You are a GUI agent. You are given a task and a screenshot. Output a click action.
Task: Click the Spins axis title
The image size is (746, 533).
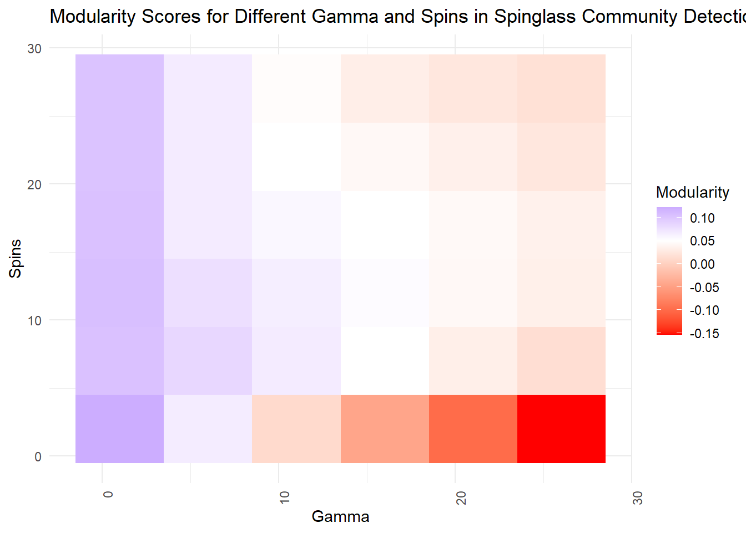(16, 258)
